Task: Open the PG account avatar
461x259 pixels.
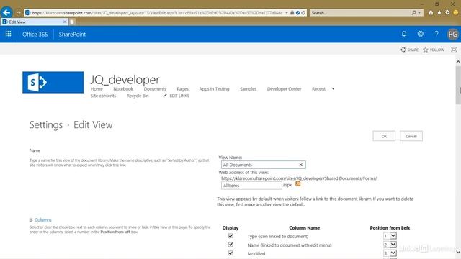Action: (x=453, y=34)
